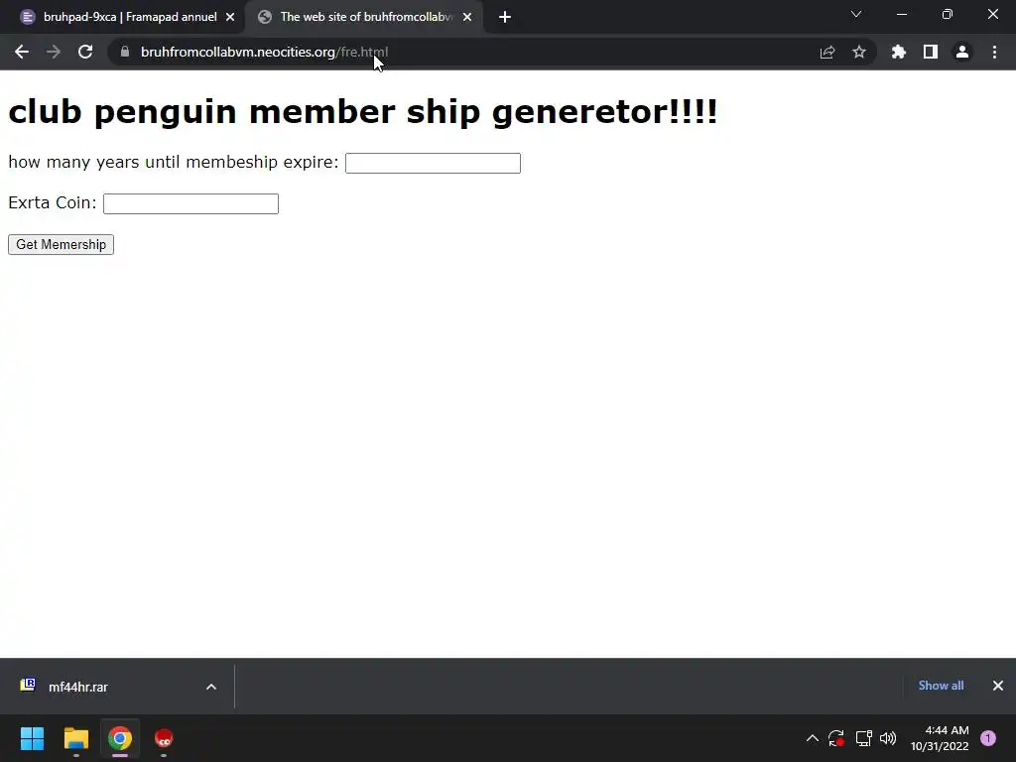
Task: Bookmark this page with the star
Action: click(859, 52)
